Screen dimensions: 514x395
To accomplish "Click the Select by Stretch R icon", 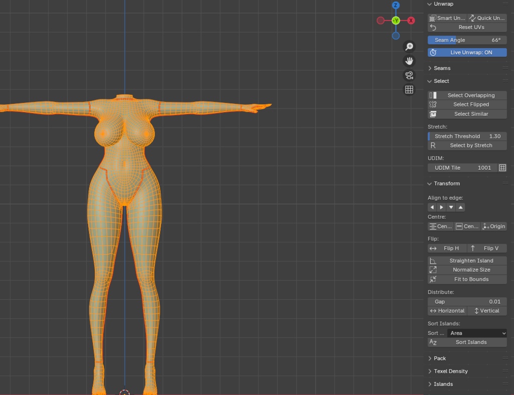I will point(433,146).
